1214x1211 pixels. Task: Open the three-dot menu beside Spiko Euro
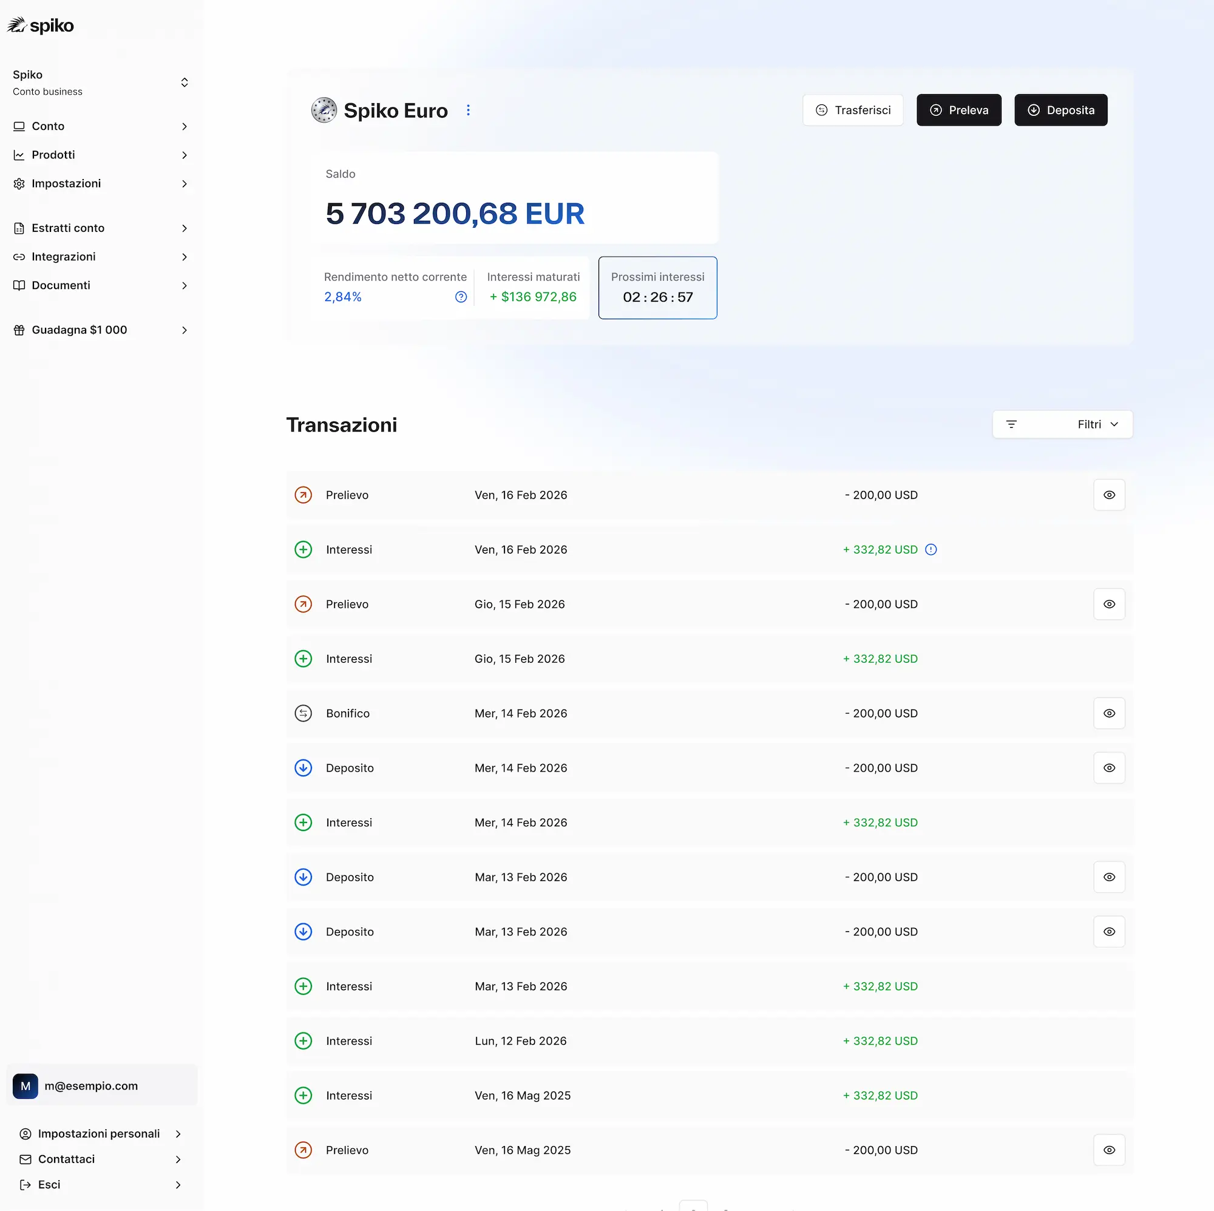(468, 110)
